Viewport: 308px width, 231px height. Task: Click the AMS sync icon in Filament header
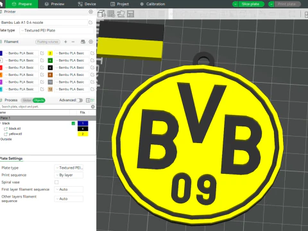click(x=83, y=42)
